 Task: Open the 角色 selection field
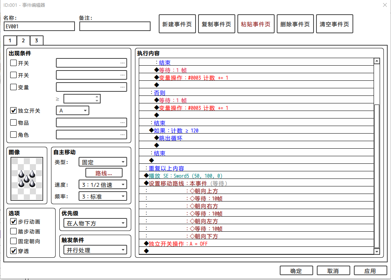pyautogui.click(x=92, y=135)
